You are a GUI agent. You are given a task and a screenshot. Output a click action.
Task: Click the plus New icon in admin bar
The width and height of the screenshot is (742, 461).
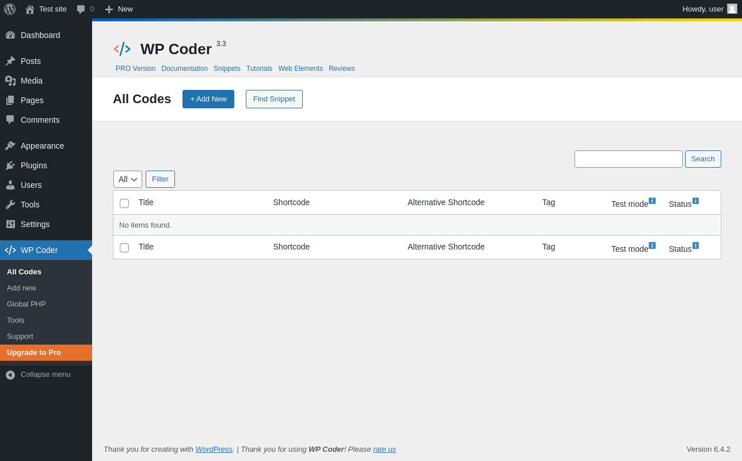click(109, 9)
